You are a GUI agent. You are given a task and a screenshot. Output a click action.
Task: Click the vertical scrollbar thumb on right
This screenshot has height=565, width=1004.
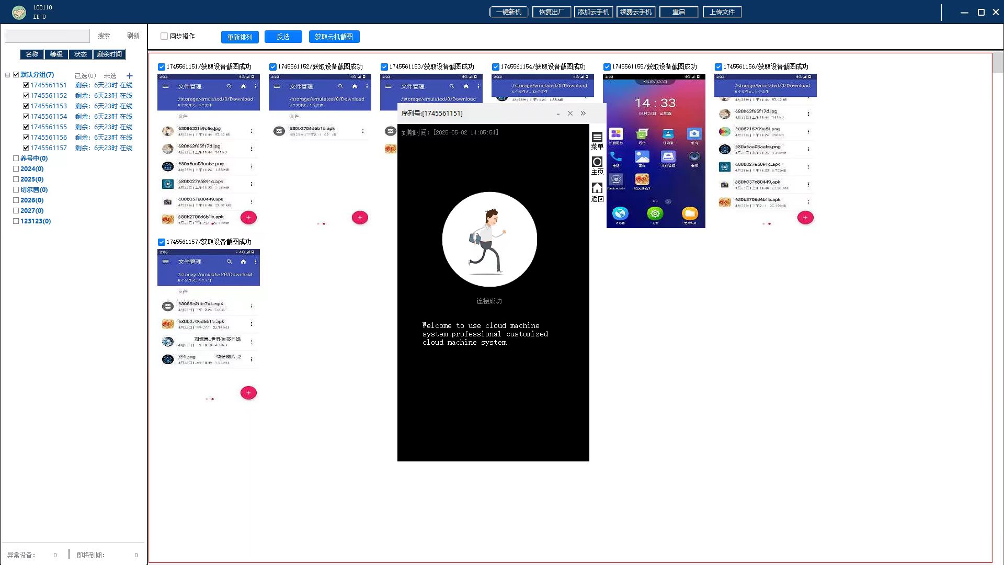coord(998,63)
